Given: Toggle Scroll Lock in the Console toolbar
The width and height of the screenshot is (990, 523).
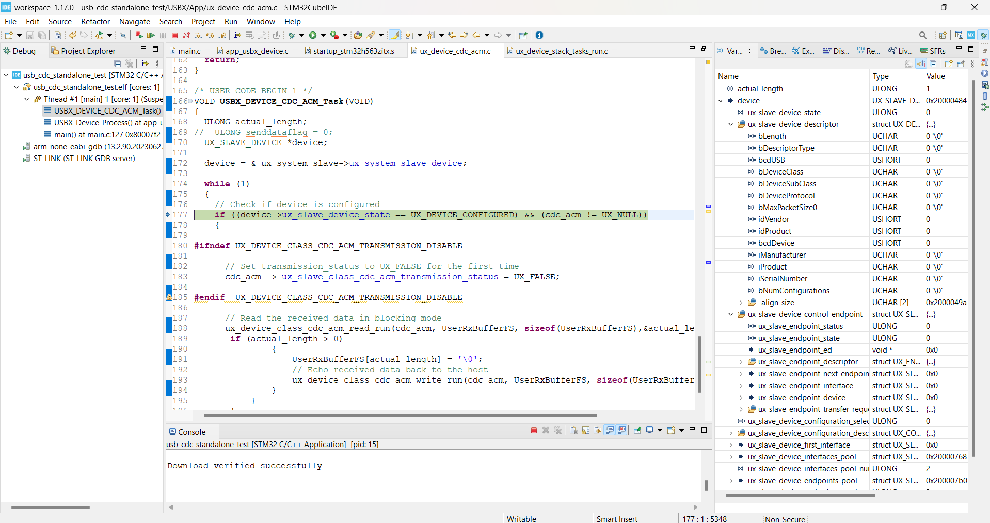Looking at the screenshot, I should [x=585, y=430].
